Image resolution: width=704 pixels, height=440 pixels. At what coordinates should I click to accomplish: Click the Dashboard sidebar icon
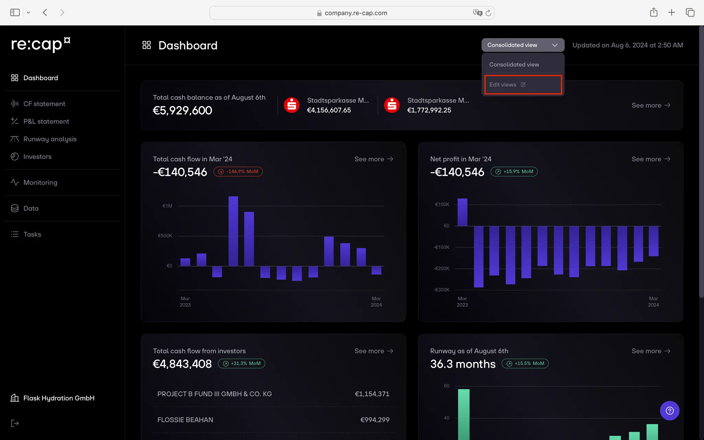tap(14, 77)
